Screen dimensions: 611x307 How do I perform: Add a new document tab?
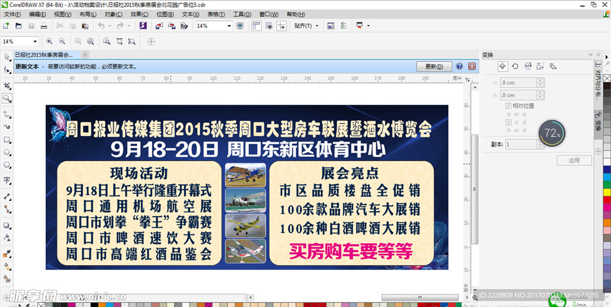point(85,54)
